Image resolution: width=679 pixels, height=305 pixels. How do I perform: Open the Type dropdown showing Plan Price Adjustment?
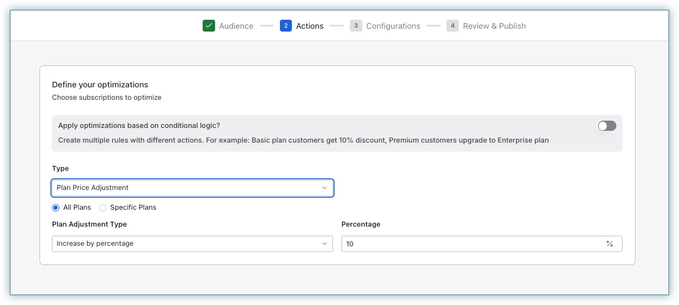[192, 188]
